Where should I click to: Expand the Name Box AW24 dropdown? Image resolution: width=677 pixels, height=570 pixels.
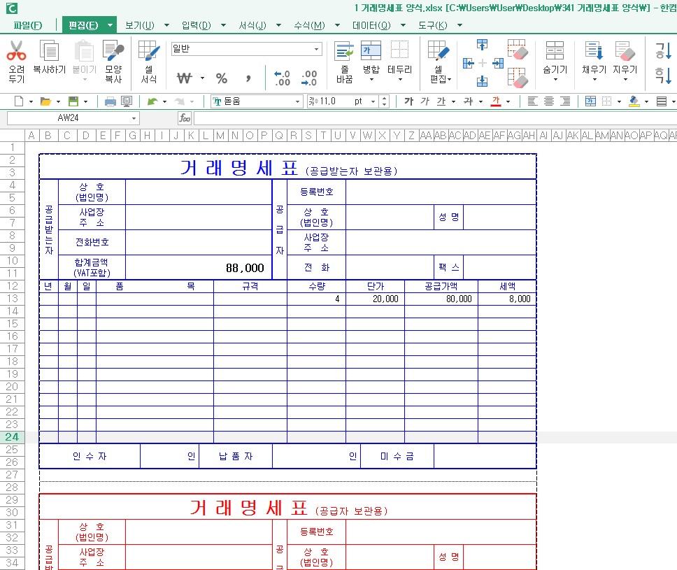(x=134, y=118)
